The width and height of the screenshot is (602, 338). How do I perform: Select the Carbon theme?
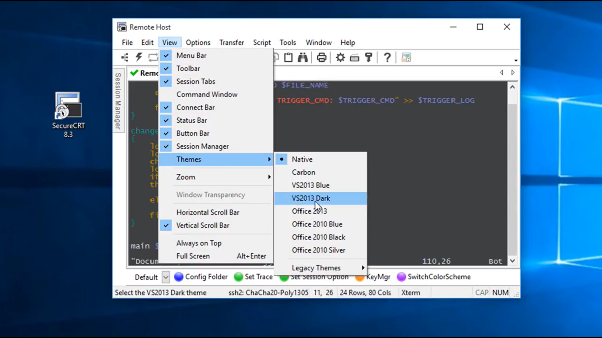321,172
